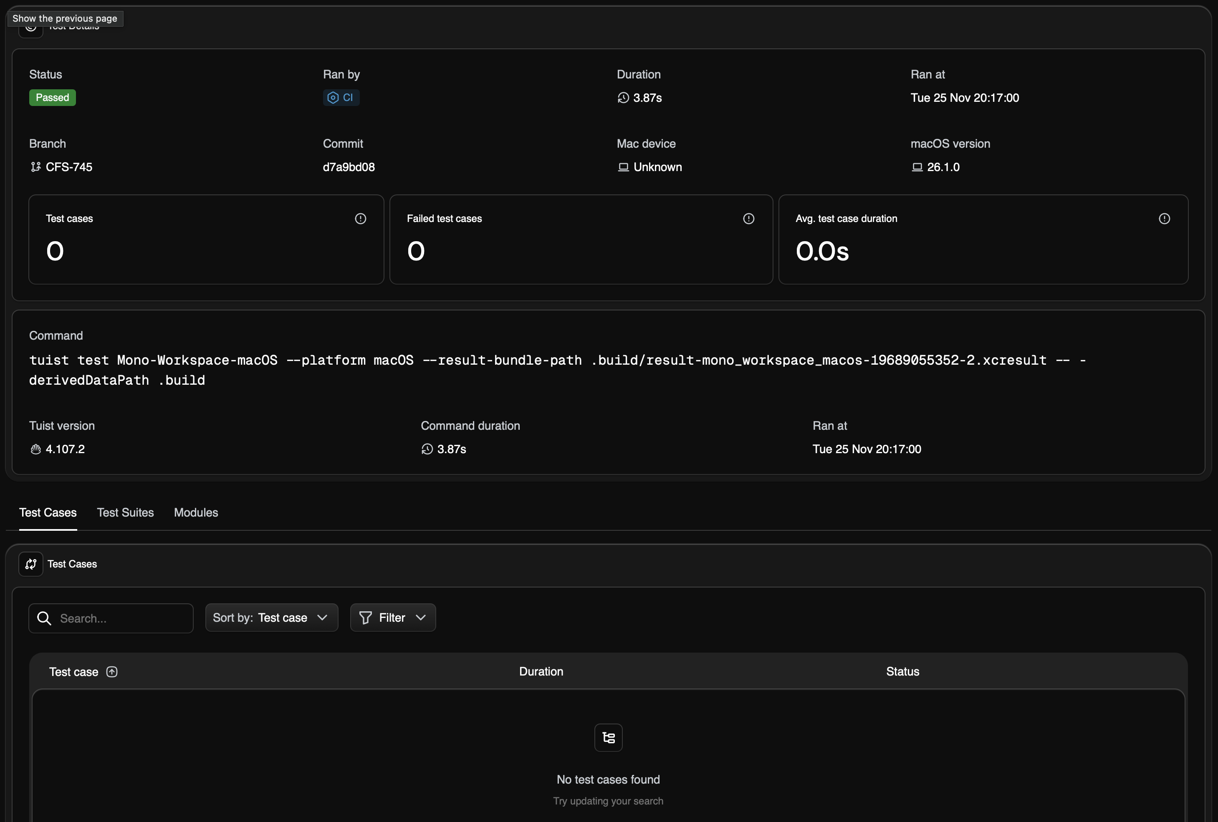The image size is (1218, 822).
Task: Click the Test Cases section header icon
Action: [x=31, y=564]
